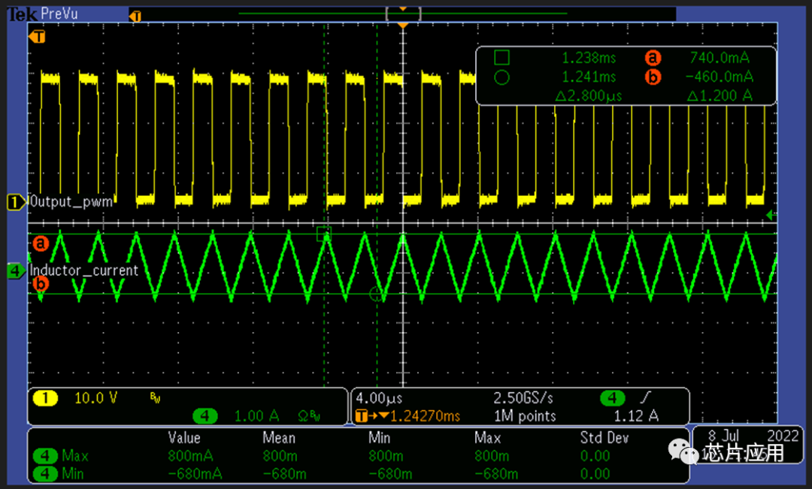Click the Inductor_current waveform label
Viewport: 812px width, 489px height.
[83, 270]
